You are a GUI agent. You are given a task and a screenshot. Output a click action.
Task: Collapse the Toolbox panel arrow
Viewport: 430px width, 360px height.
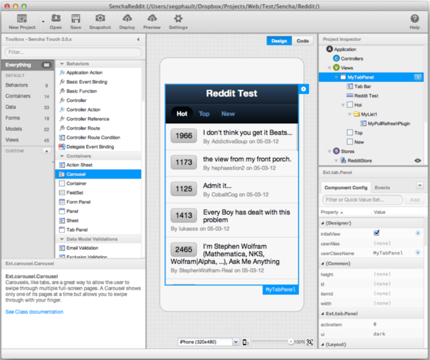(138, 40)
